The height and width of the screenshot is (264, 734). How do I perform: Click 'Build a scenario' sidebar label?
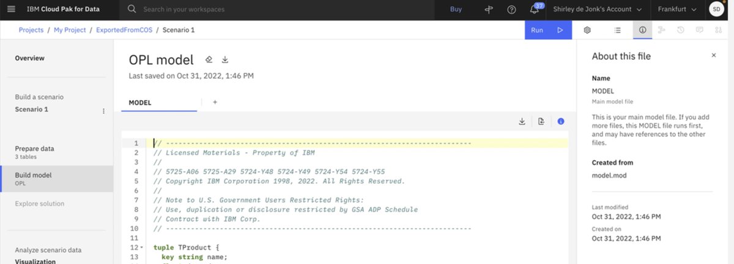tap(39, 97)
